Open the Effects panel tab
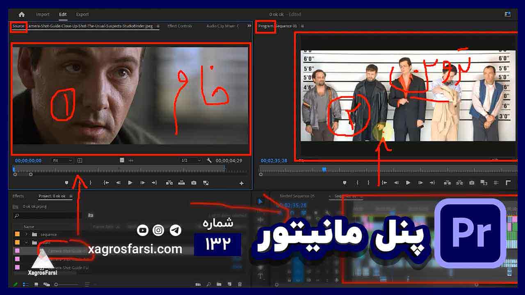 point(18,196)
